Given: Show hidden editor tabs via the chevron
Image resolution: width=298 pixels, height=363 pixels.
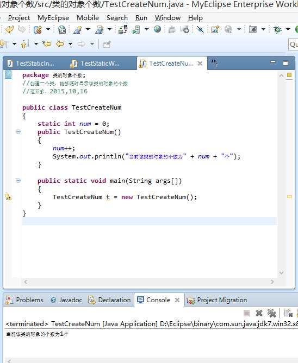Looking at the screenshot, I should click(x=214, y=62).
